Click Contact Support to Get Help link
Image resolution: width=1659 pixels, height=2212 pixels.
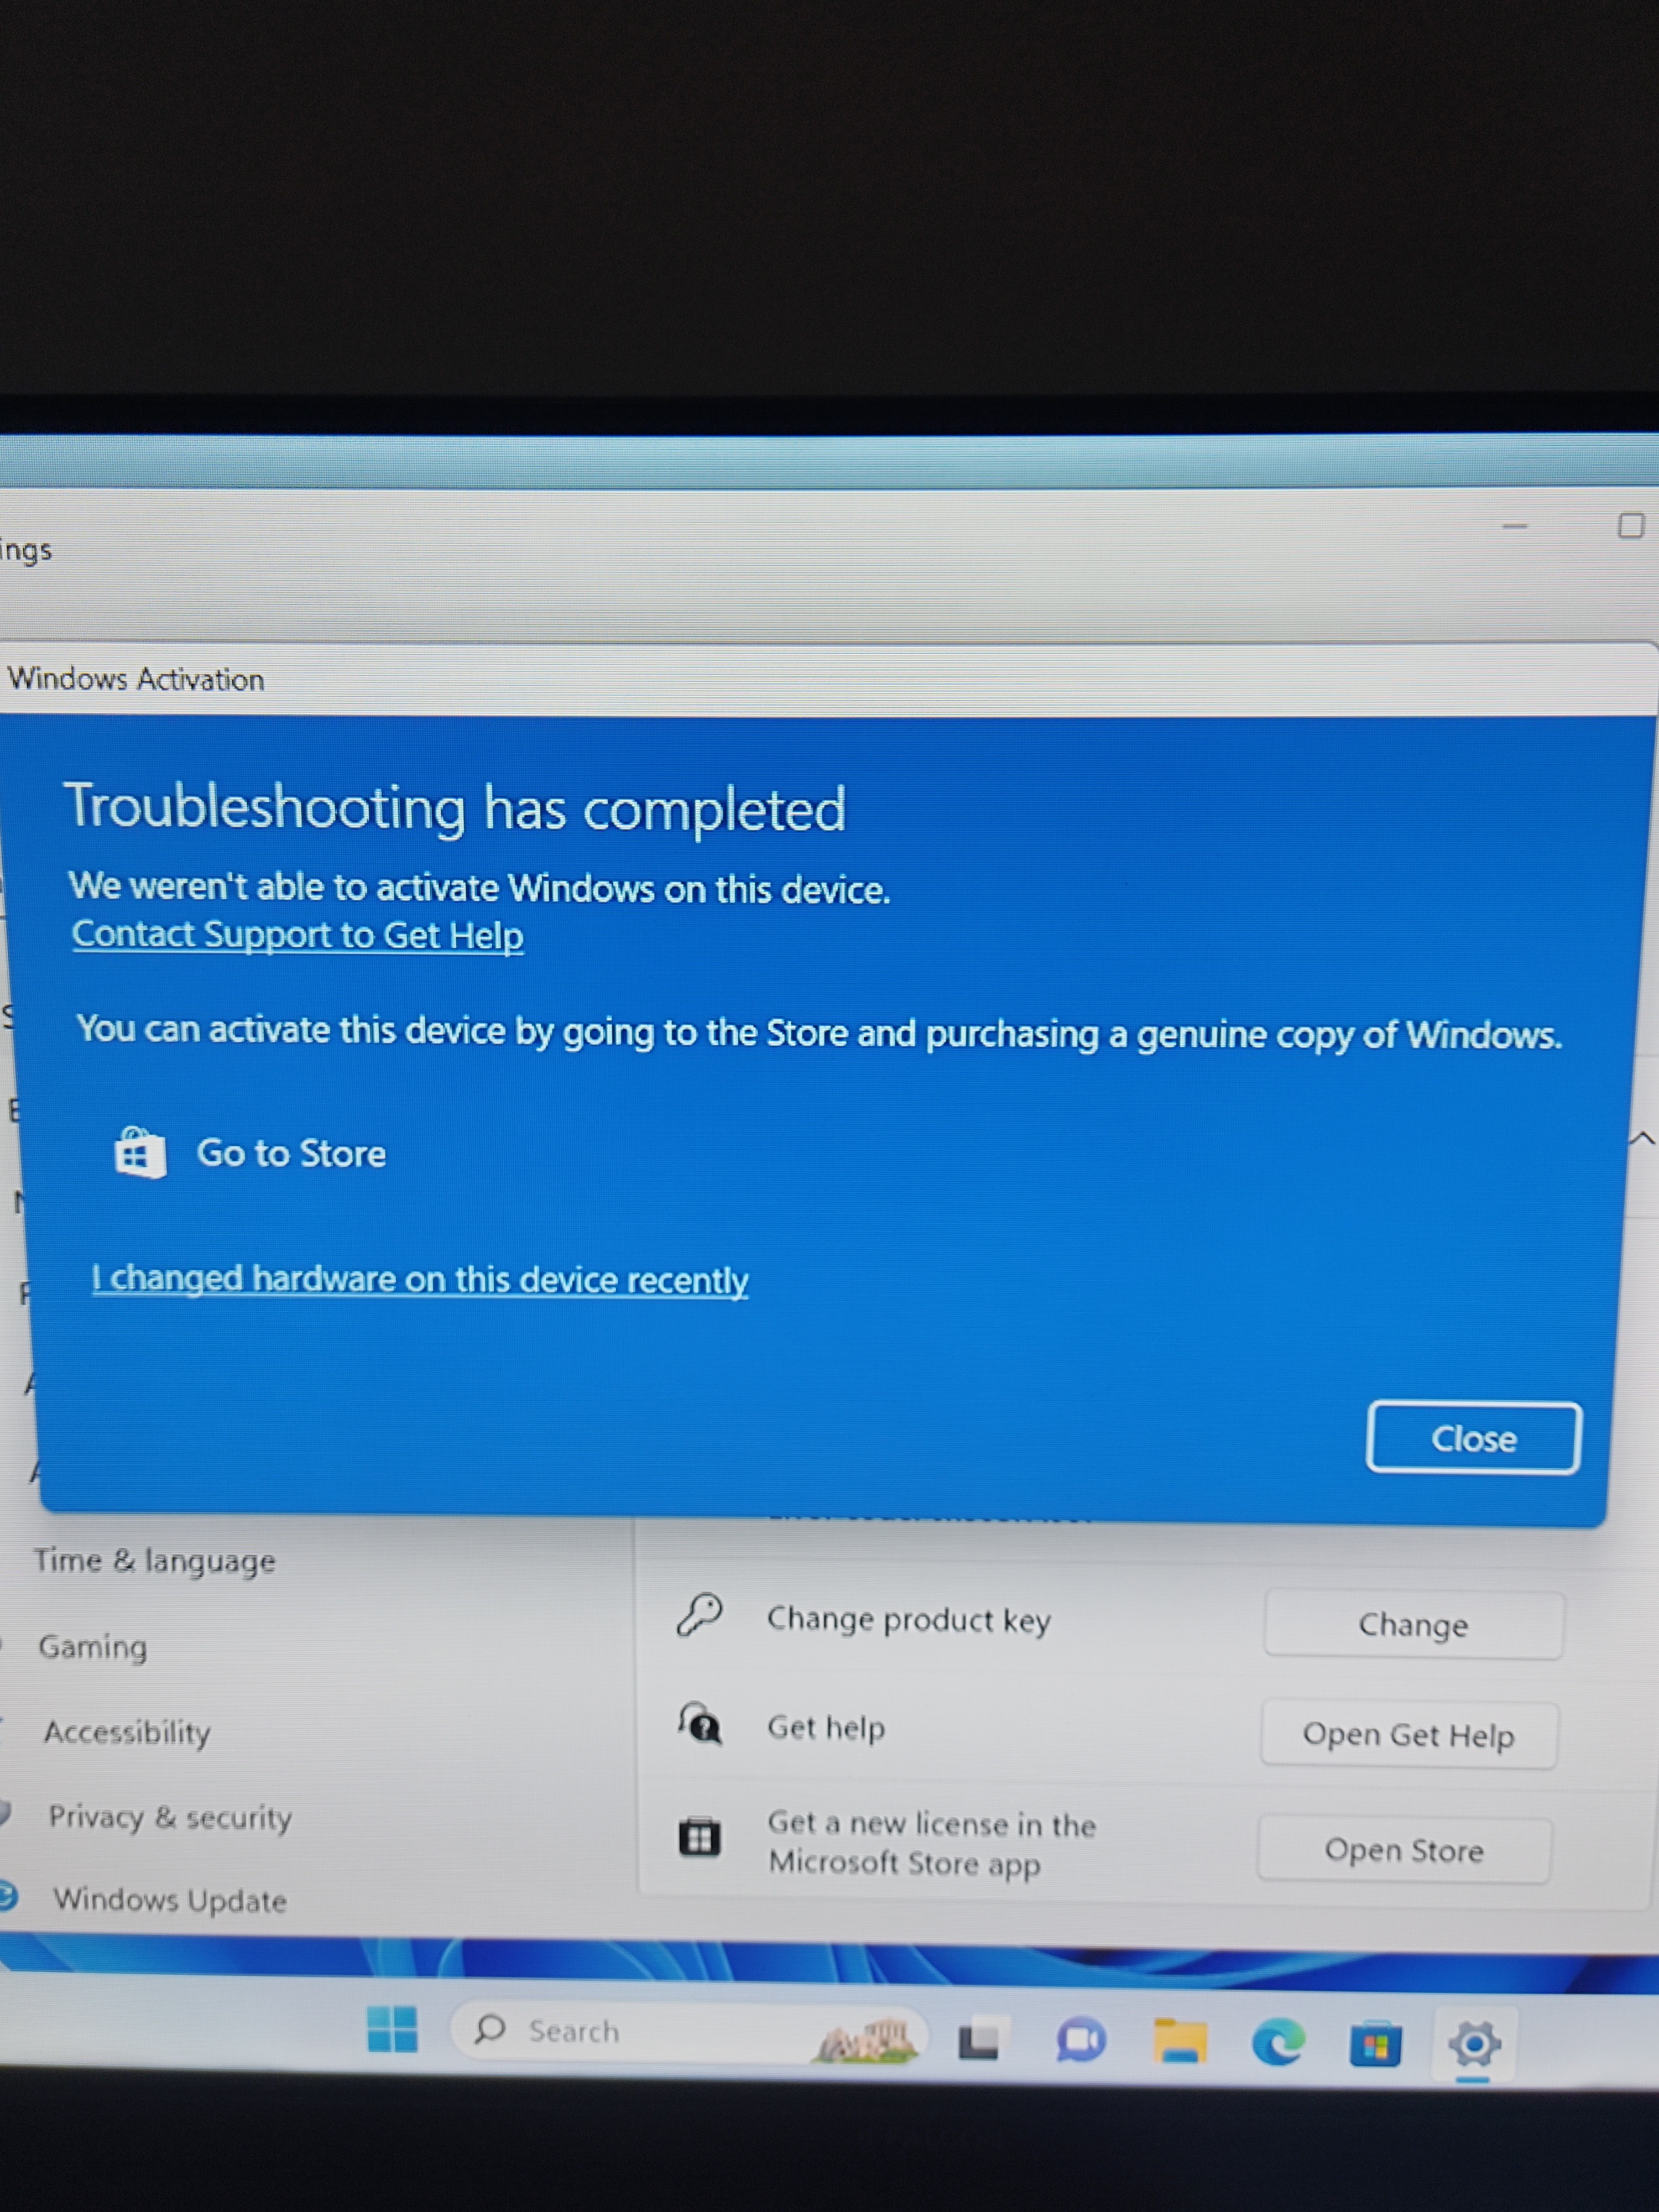[298, 935]
